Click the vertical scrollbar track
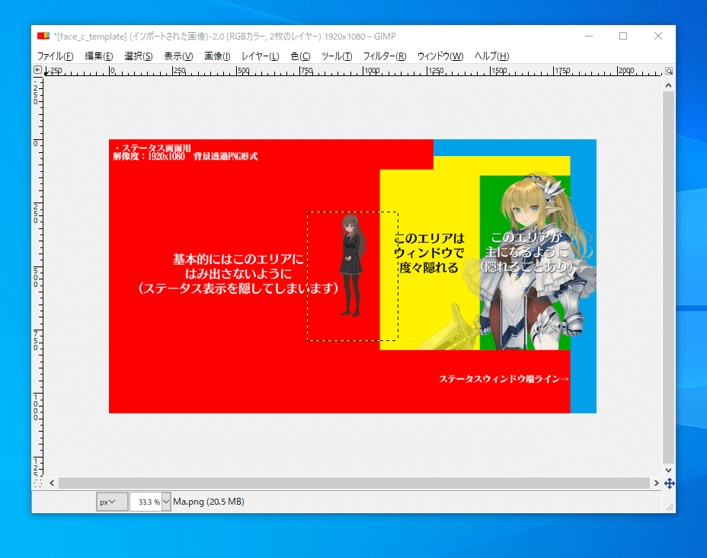Viewport: 707px width, 558px height. tap(668, 277)
